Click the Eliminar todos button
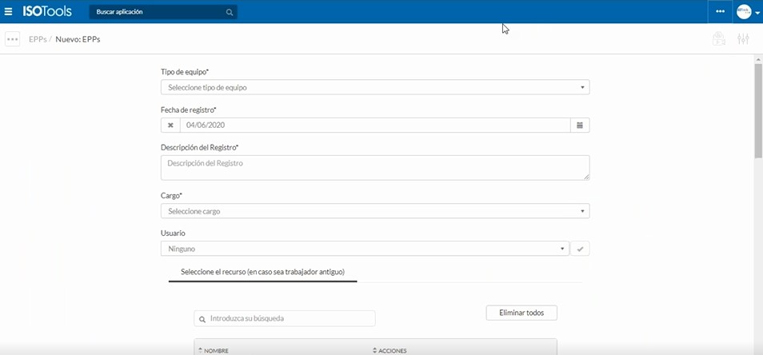This screenshot has width=763, height=355. [521, 313]
